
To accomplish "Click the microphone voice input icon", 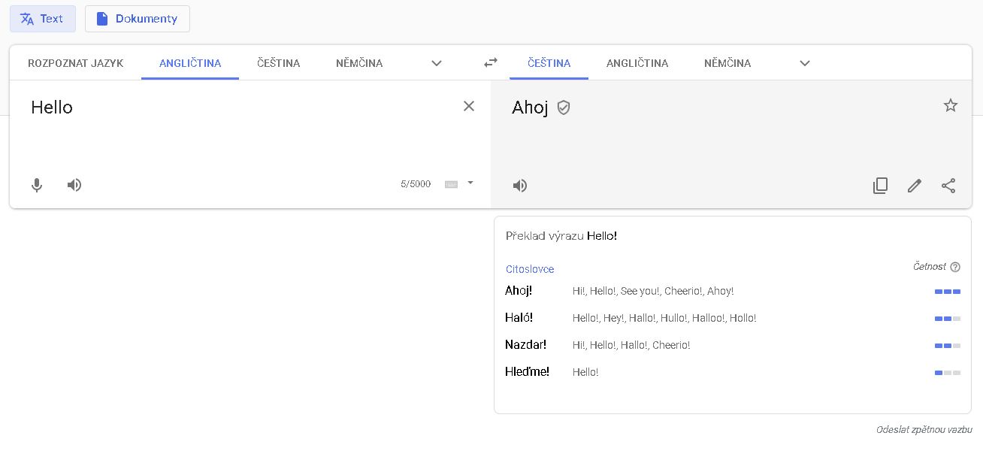I will 37,185.
